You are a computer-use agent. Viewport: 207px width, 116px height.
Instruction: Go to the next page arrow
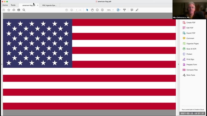(71, 10)
